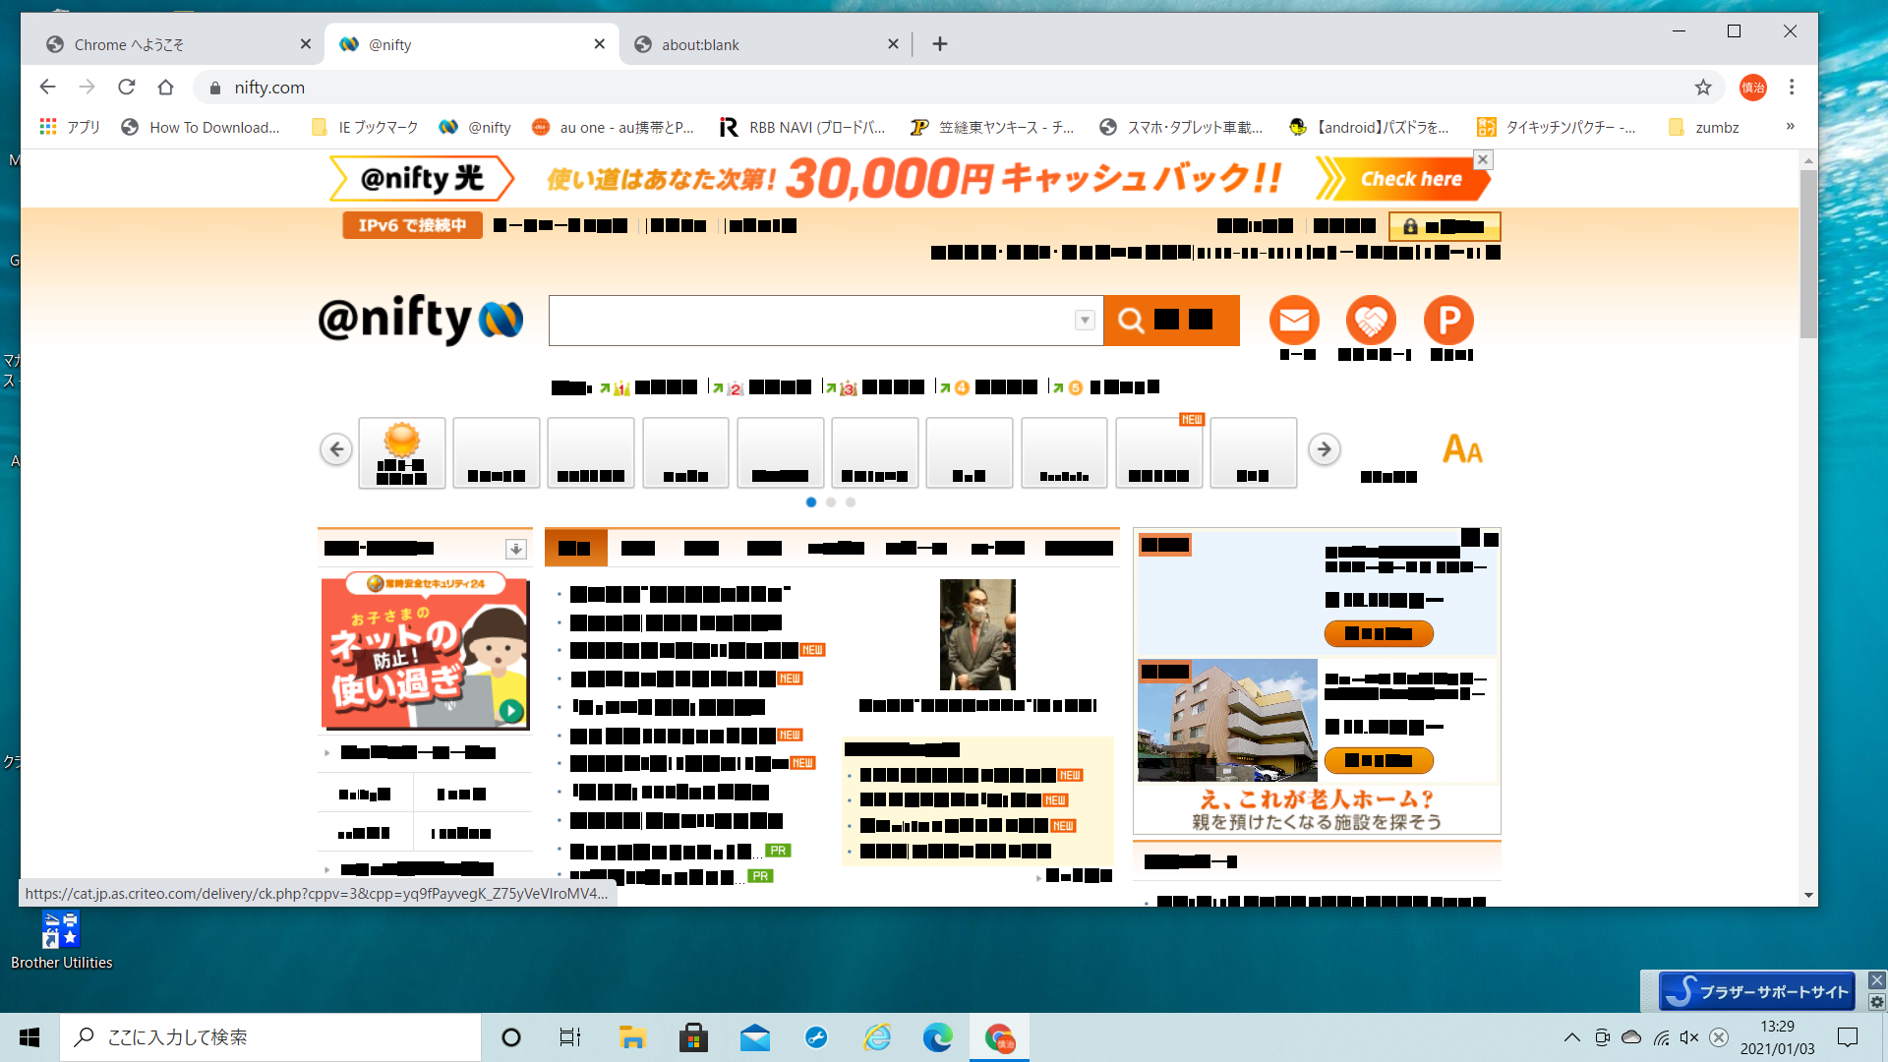Open the apps grid in bookmarks bar
Viewport: 1888px width, 1062px height.
47,127
